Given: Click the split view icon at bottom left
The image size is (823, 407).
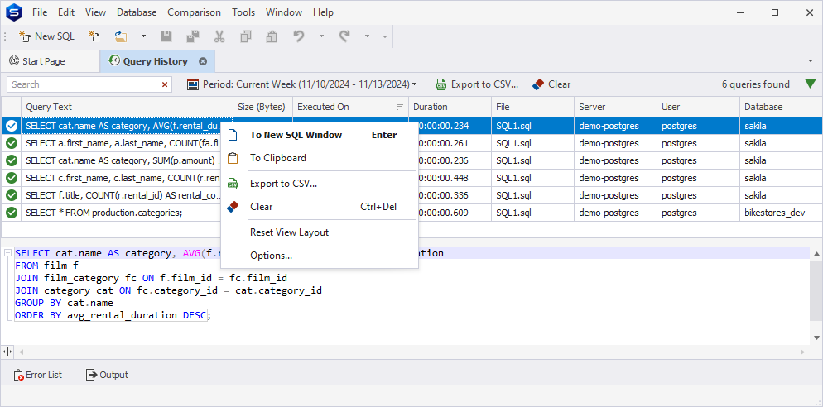Looking at the screenshot, I should click(7, 351).
